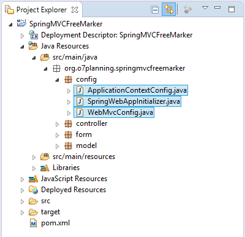Toggle Link with Editor button
This screenshot has height=237, width=245.
point(169,9)
